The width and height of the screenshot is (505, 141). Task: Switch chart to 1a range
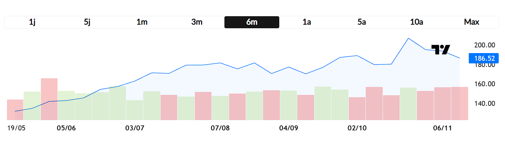307,22
